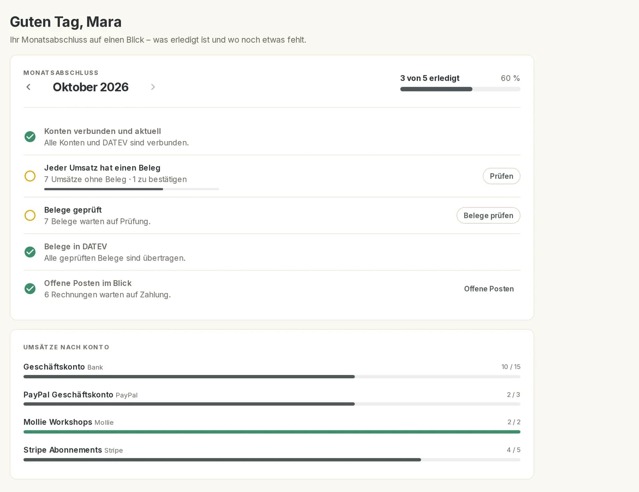Click the 2 / 2 count for Mollie
639x492 pixels.
coord(514,422)
